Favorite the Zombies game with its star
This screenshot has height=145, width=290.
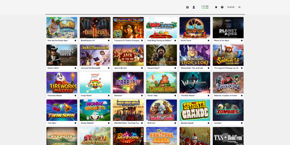pyautogui.click(x=242, y=123)
